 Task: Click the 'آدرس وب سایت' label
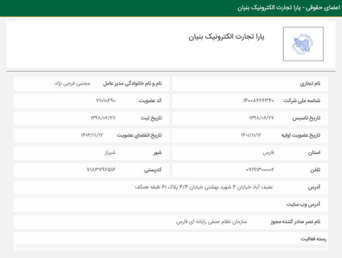pos(304,204)
